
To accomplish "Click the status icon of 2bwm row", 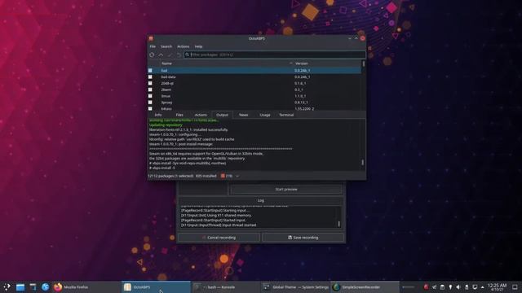I will pyautogui.click(x=150, y=90).
